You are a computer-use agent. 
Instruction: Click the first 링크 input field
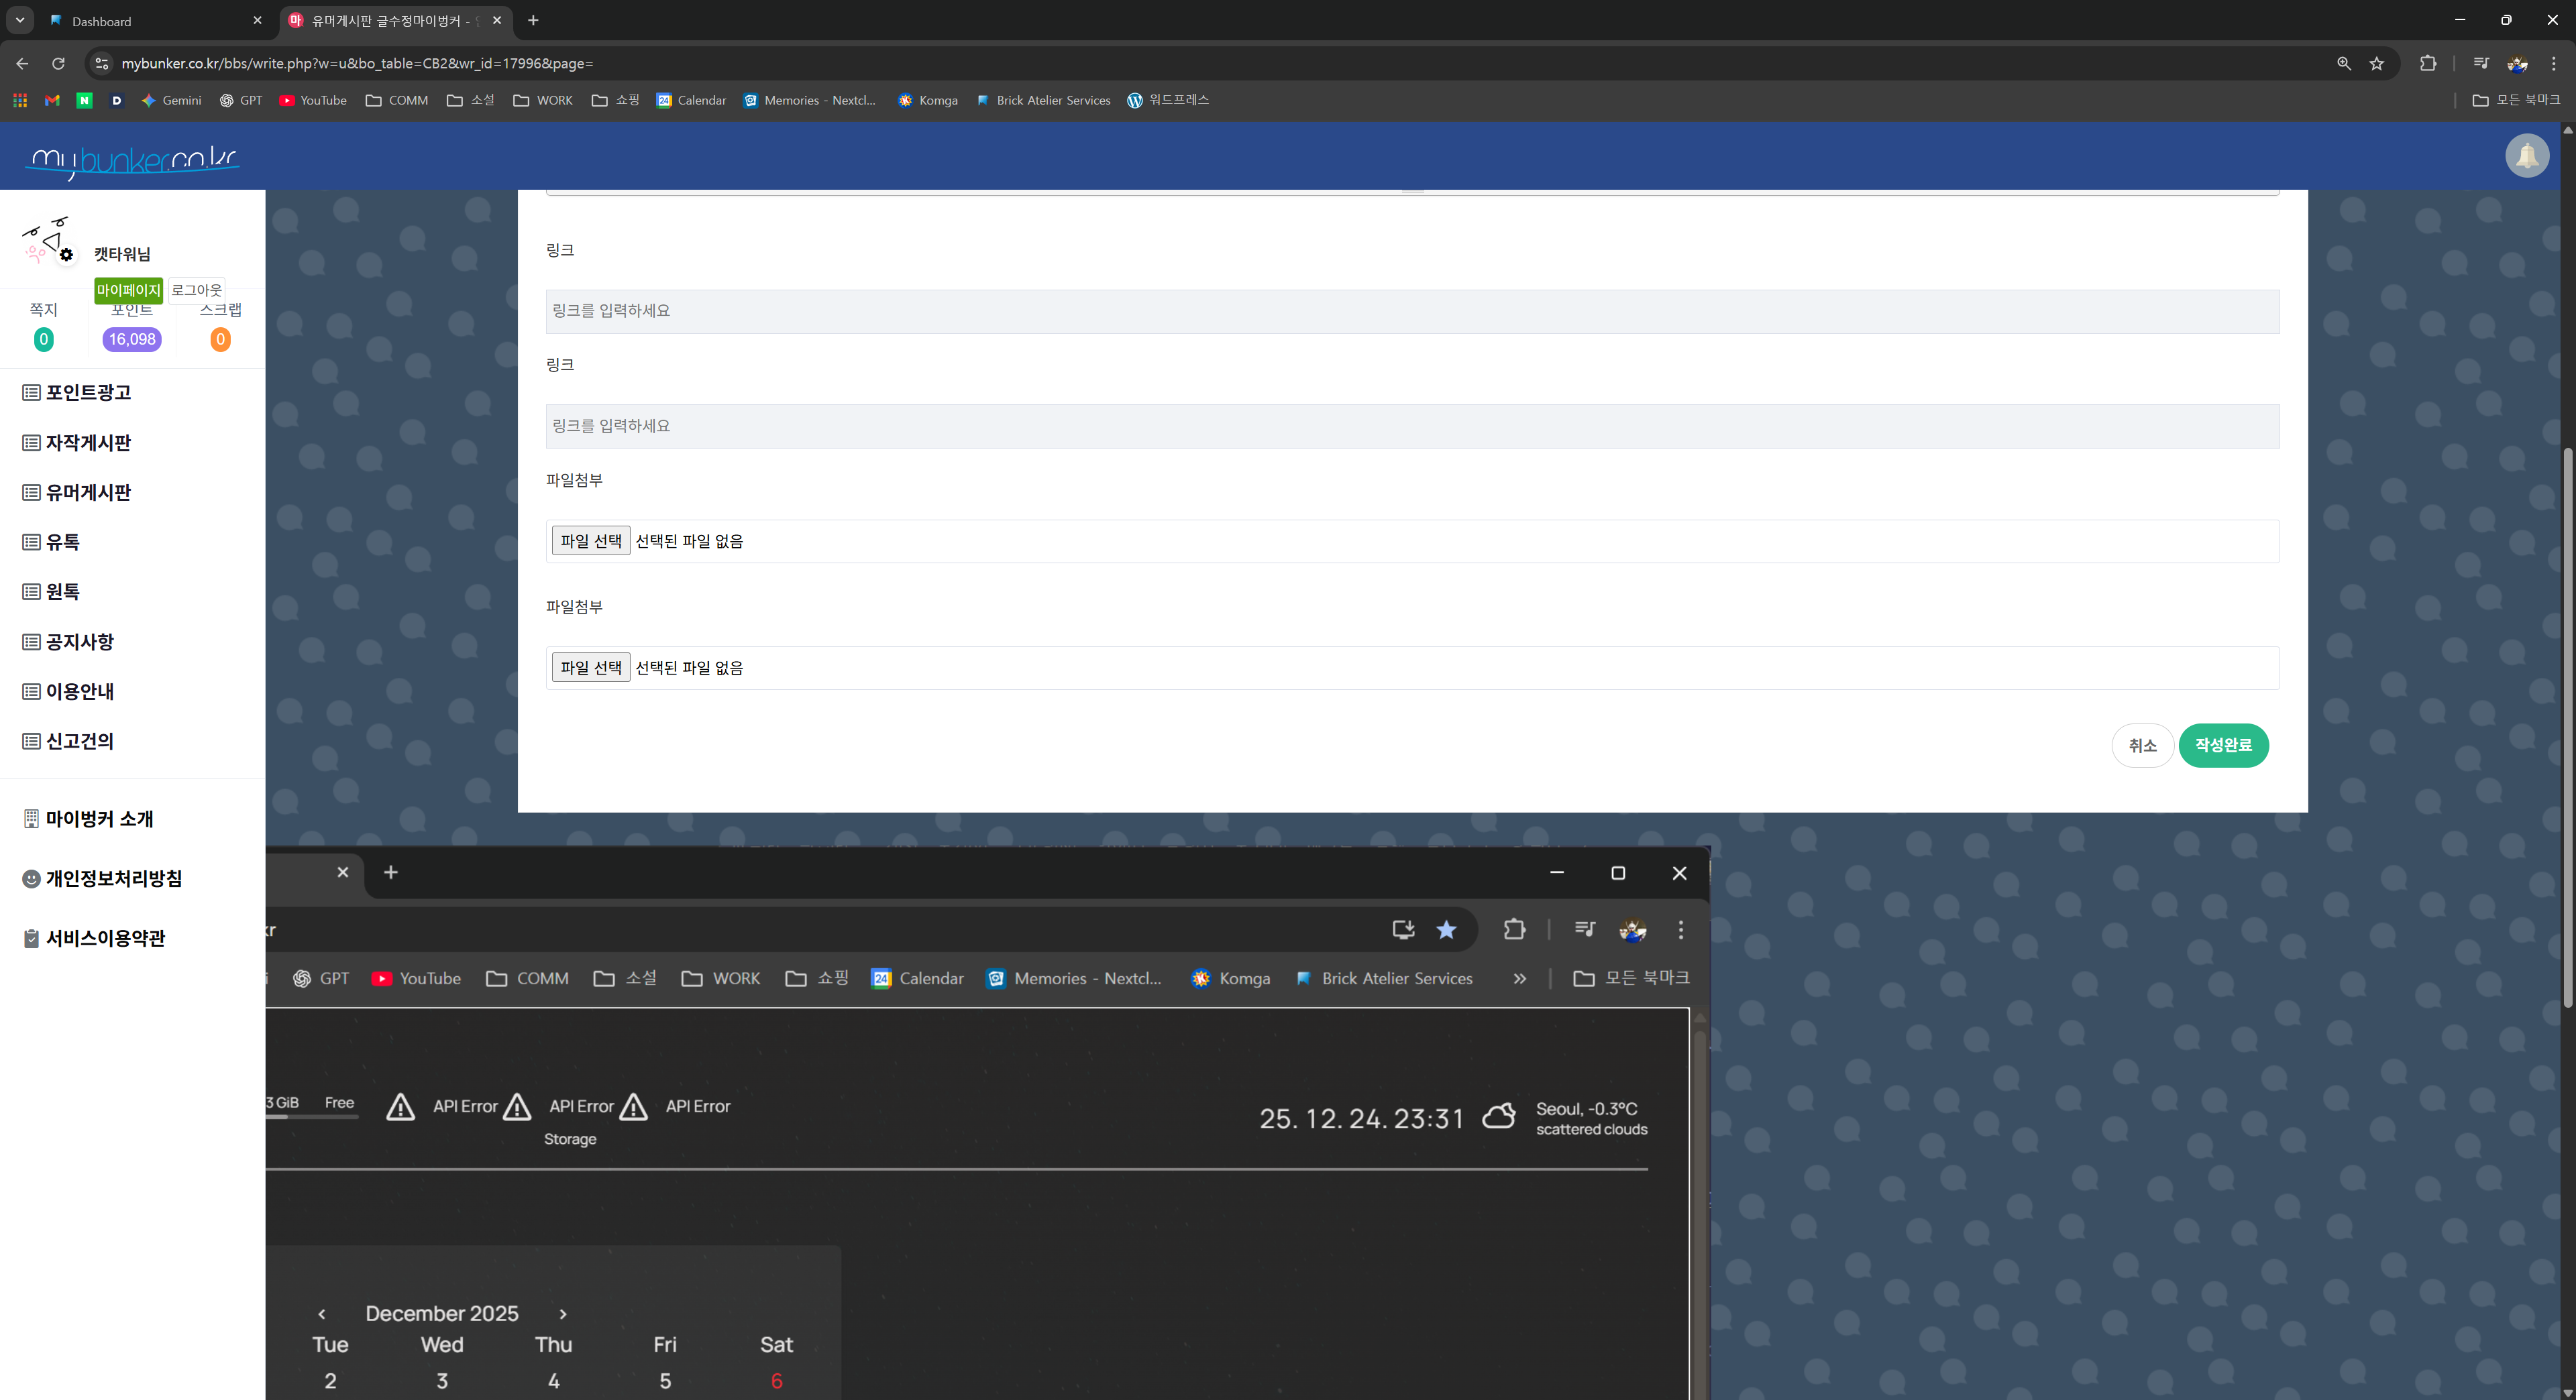click(x=1411, y=312)
